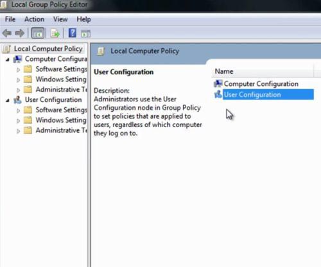Viewport: 321px width, 267px height.
Task: Select Windows Settings under Computer Configuration
Action: pyautogui.click(x=61, y=80)
